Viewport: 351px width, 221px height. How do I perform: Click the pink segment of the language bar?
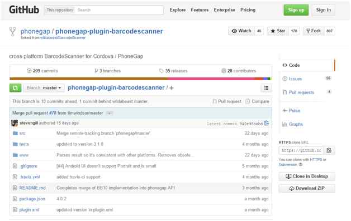tap(211, 78)
